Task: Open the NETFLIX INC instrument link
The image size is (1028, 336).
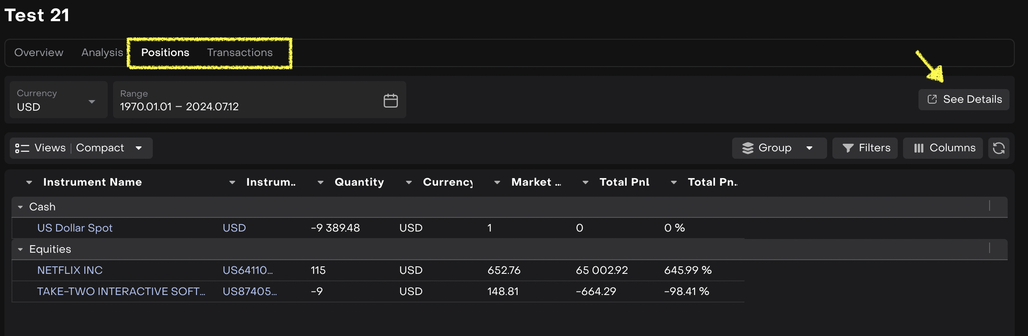Action: point(70,270)
